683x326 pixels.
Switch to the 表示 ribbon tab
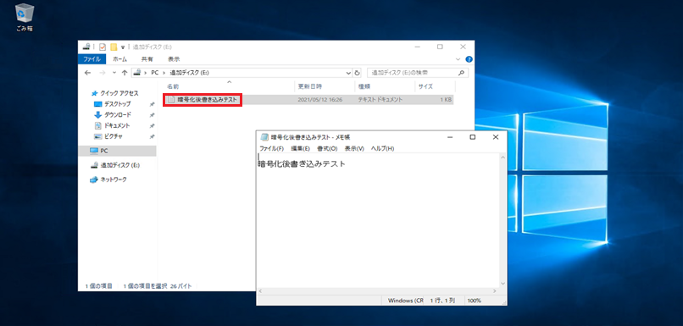pos(174,59)
